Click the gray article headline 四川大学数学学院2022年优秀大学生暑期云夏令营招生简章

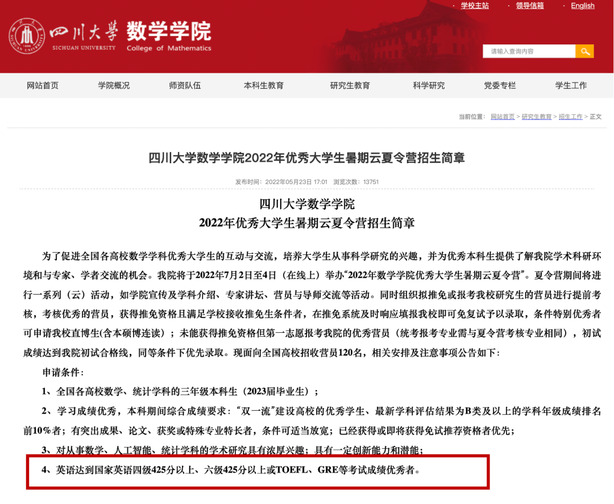(x=306, y=158)
